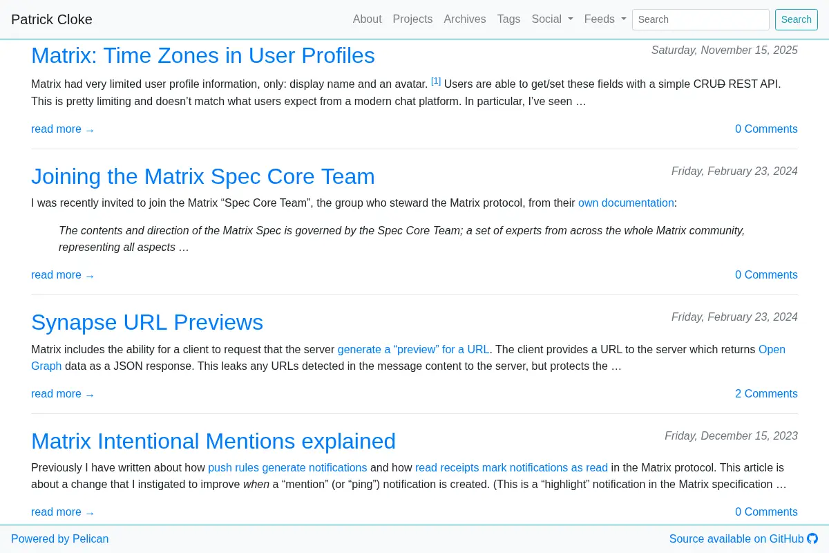
Task: Read more of Synapse URL Previews
Action: [63, 394]
